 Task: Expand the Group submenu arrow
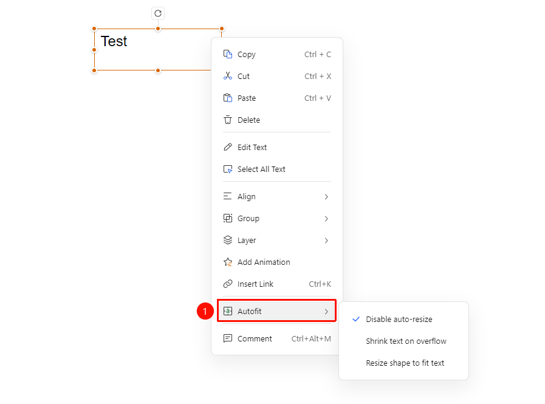(x=326, y=219)
